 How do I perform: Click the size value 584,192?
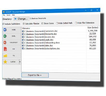pos(93,37)
